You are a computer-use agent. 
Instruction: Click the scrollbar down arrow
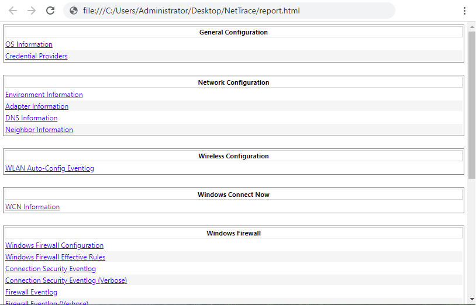tap(472, 300)
